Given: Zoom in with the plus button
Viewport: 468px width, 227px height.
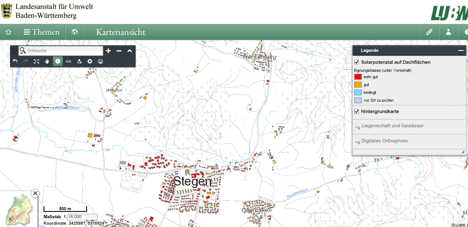Looking at the screenshot, I should [108, 51].
